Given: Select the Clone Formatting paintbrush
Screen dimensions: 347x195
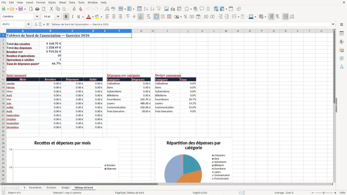Looking at the screenshot, I should pos(74,9).
